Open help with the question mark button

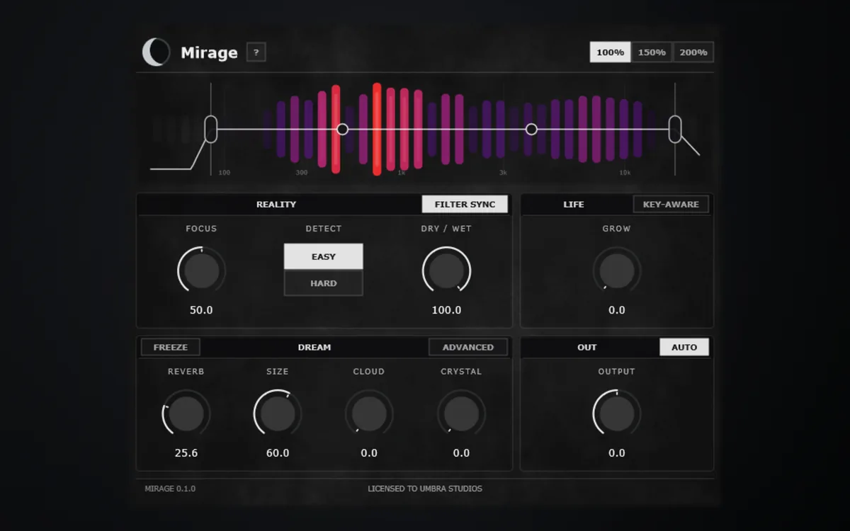click(x=256, y=52)
